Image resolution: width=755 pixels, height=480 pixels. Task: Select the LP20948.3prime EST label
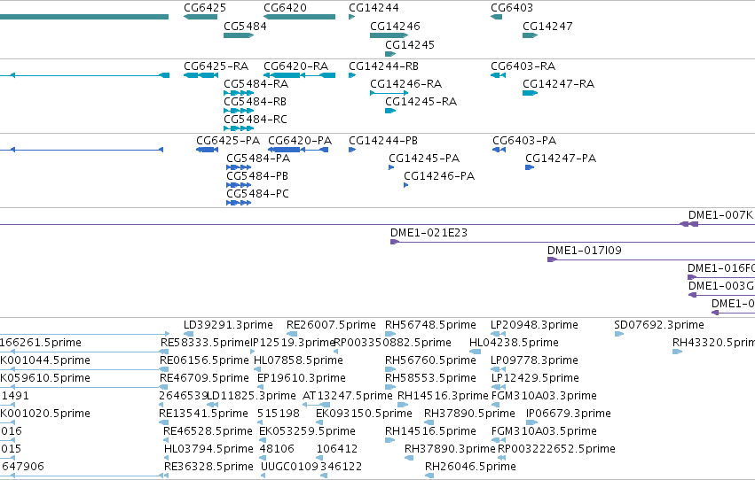pyautogui.click(x=534, y=325)
